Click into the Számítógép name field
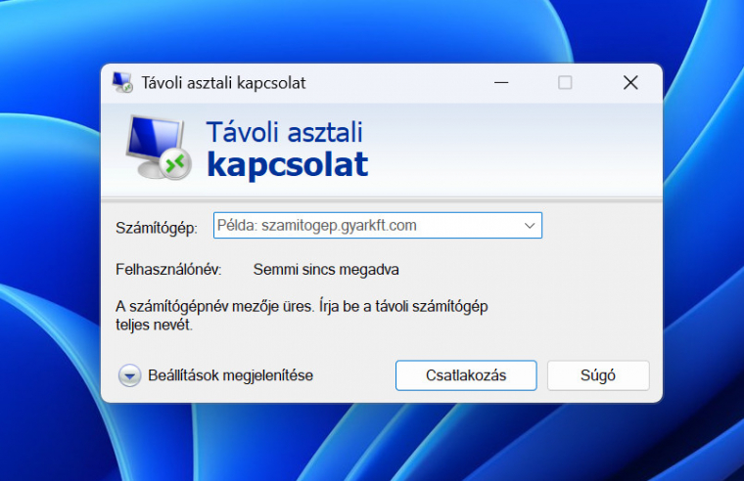Screen dimensions: 744x481 pyautogui.click(x=362, y=226)
